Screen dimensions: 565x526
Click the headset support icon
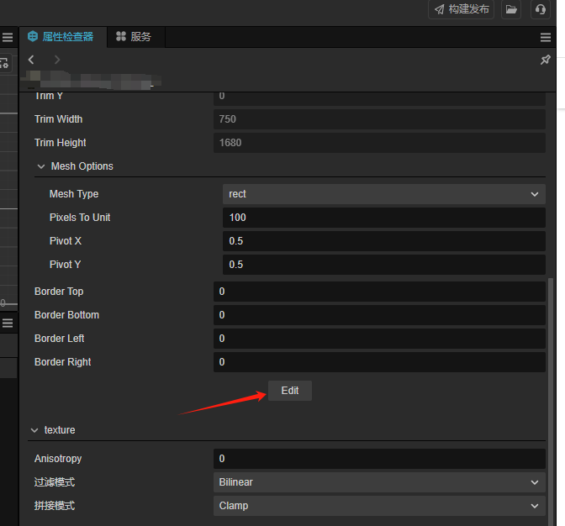click(540, 9)
